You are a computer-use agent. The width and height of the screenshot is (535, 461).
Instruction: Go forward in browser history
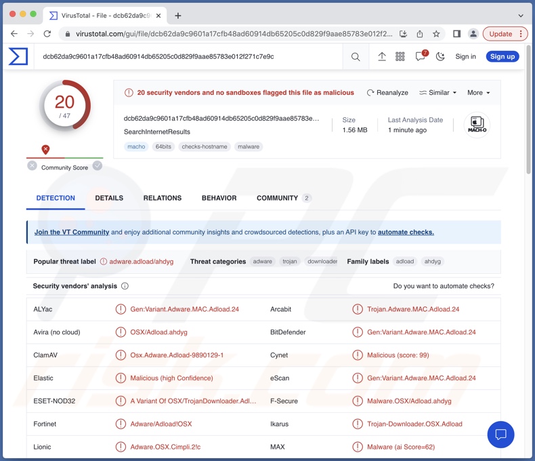(30, 34)
